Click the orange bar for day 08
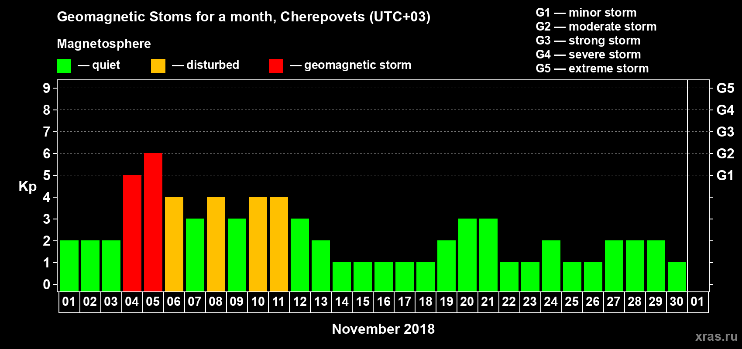This screenshot has height=349, width=742. (x=216, y=244)
